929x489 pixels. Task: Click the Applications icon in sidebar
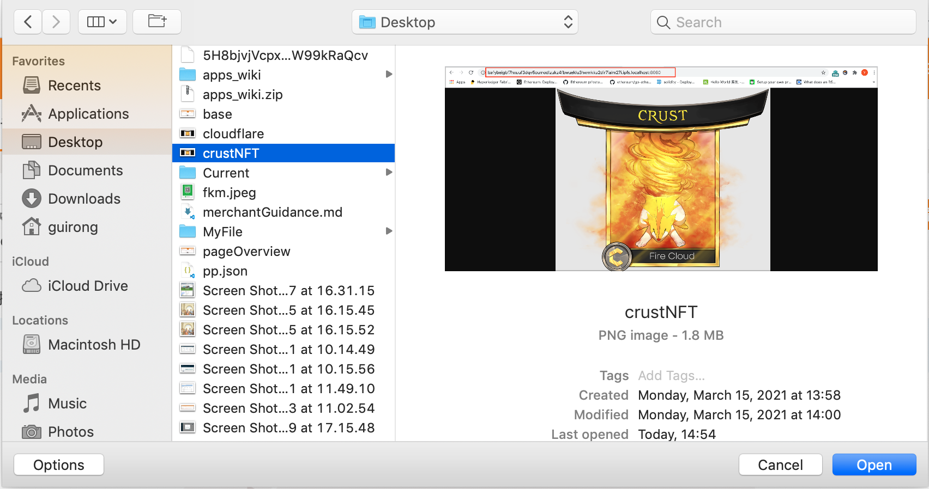click(x=32, y=114)
